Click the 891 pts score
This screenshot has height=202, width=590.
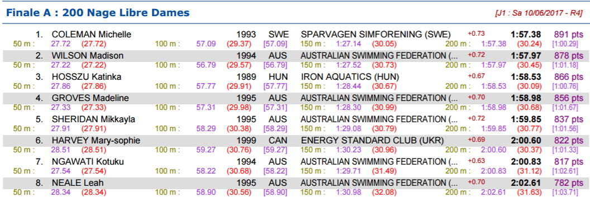[569, 35]
